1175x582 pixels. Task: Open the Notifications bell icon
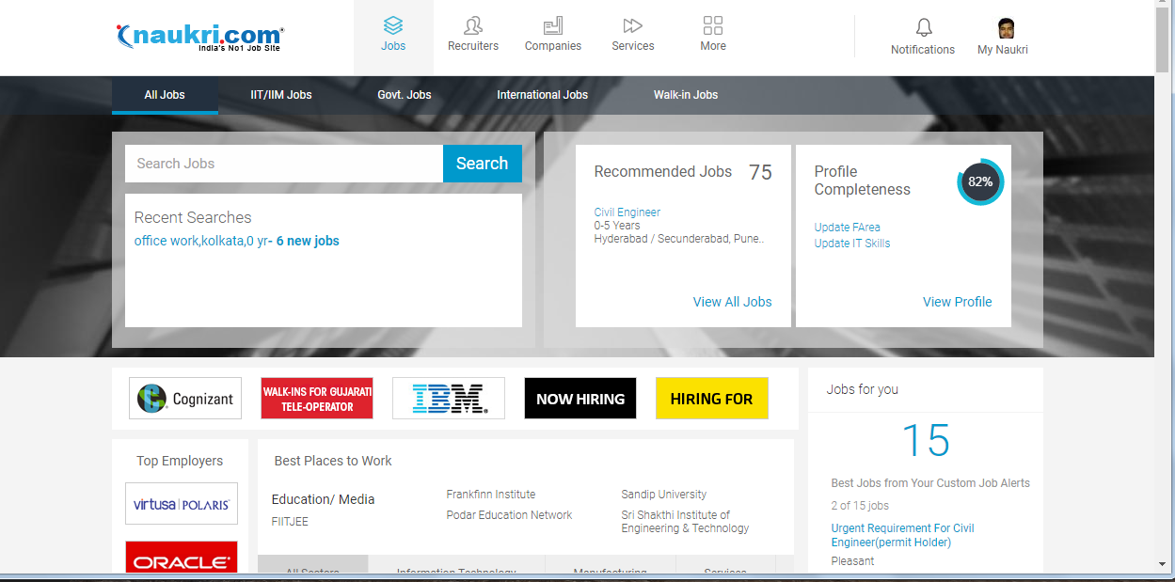(x=923, y=27)
